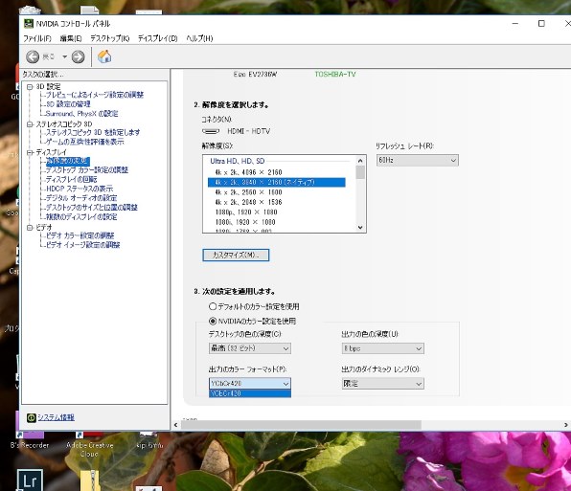Image resolution: width=571 pixels, height=491 pixels.
Task: Select NVIDIAのカラー設定を使用 radio button
Action: click(213, 321)
